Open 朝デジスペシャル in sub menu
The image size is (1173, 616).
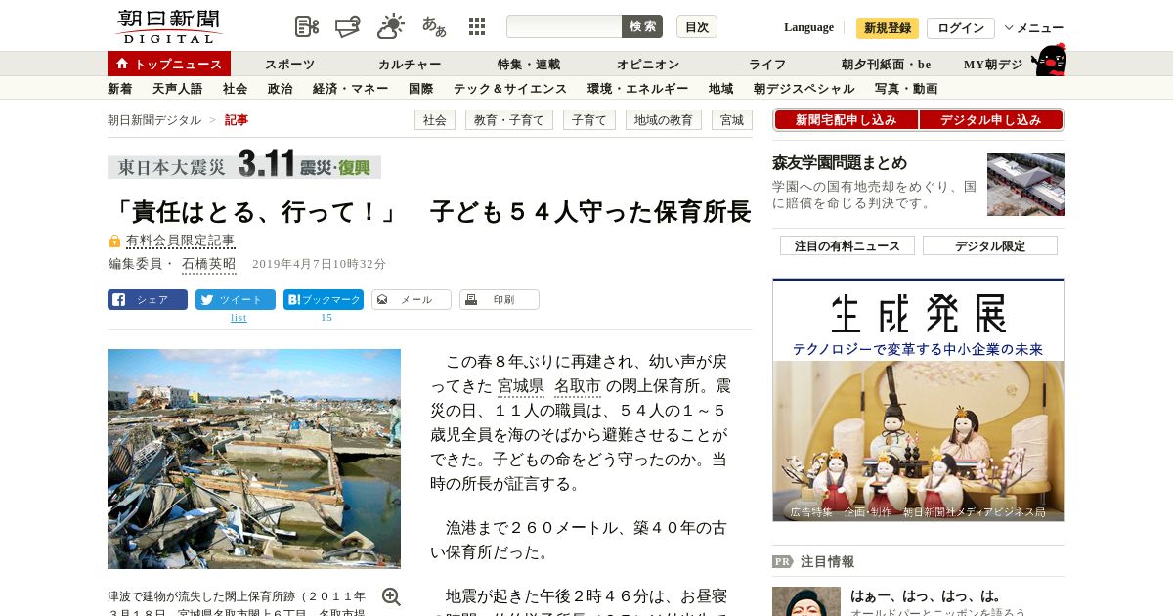[x=804, y=89]
